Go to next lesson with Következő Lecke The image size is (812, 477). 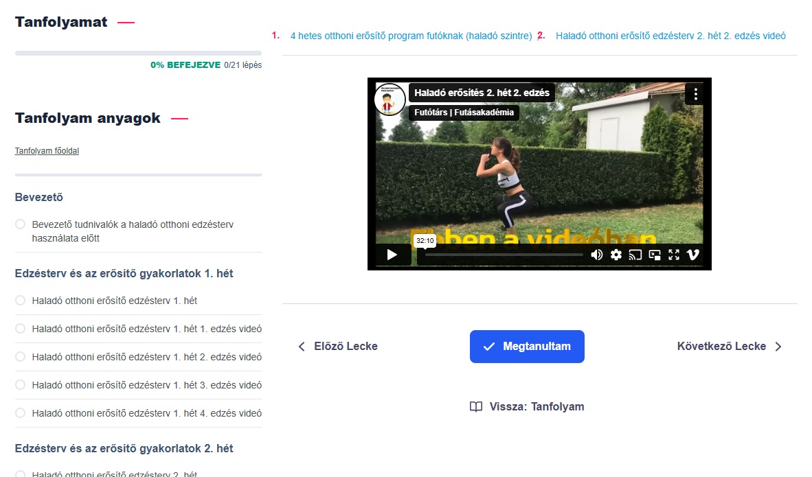(730, 347)
